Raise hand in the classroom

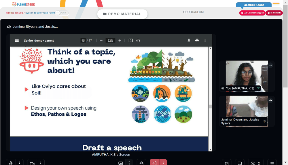pos(141,163)
